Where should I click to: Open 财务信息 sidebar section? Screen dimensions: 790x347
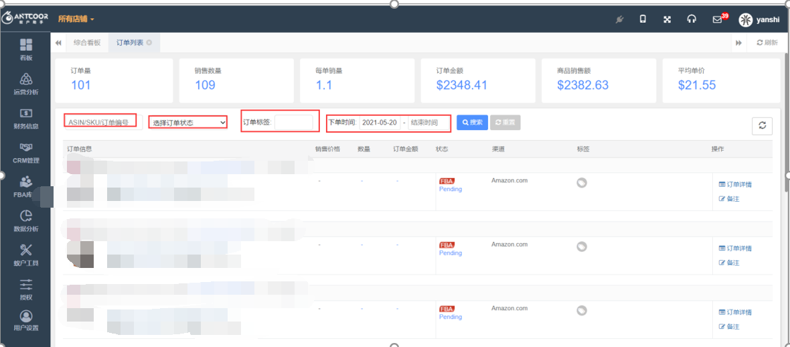[26, 118]
